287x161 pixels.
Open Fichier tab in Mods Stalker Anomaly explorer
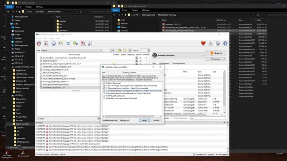pyautogui.click(x=116, y=10)
